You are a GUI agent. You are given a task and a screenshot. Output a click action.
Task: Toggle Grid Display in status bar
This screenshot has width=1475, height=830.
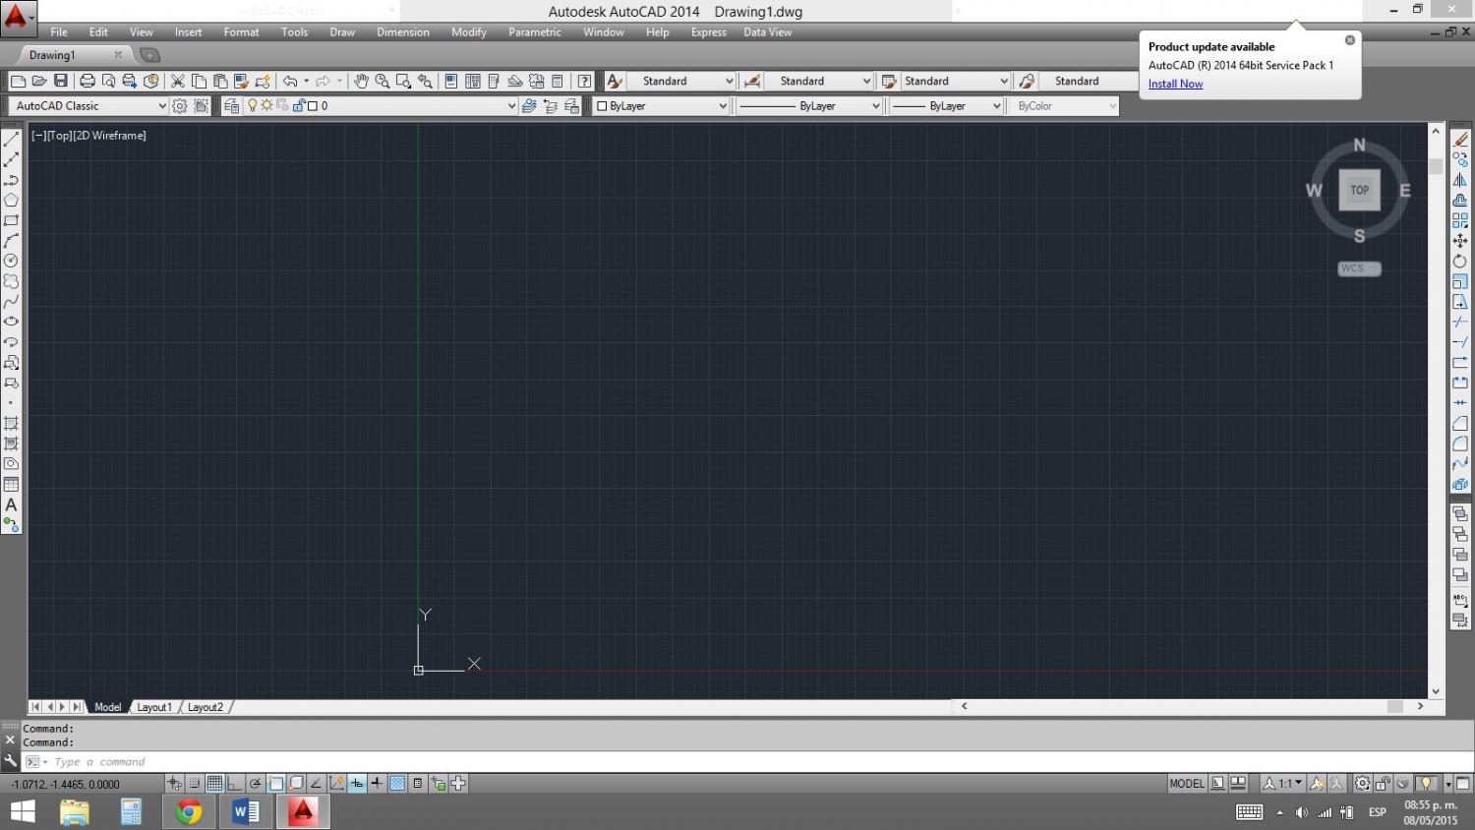tap(214, 784)
